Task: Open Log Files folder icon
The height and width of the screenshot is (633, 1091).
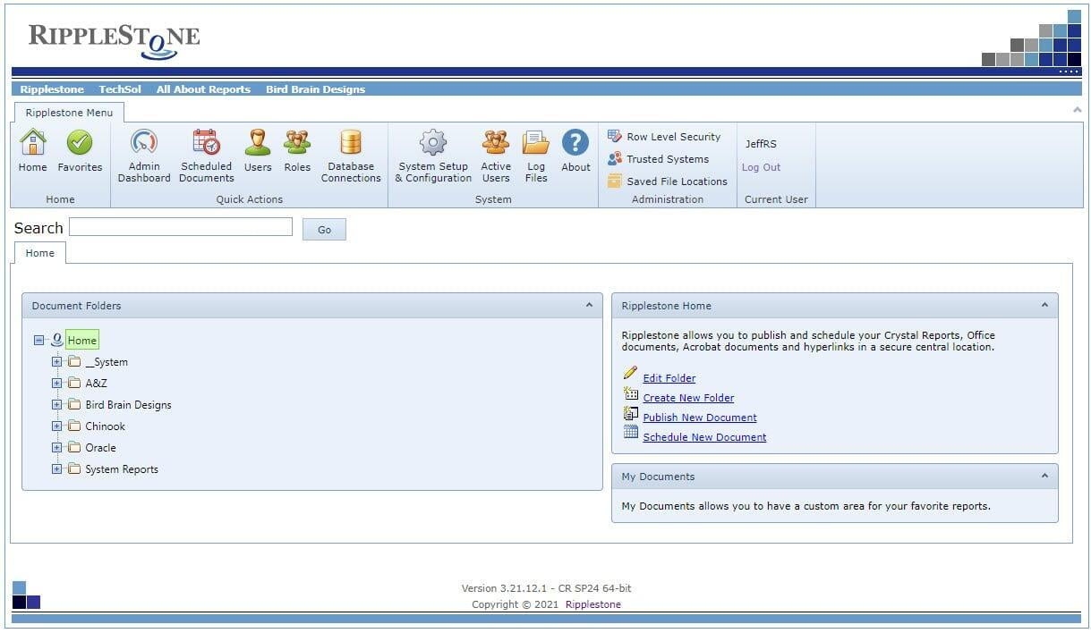Action: [x=536, y=142]
